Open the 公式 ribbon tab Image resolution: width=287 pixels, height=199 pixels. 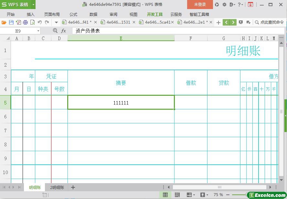pos(73,14)
